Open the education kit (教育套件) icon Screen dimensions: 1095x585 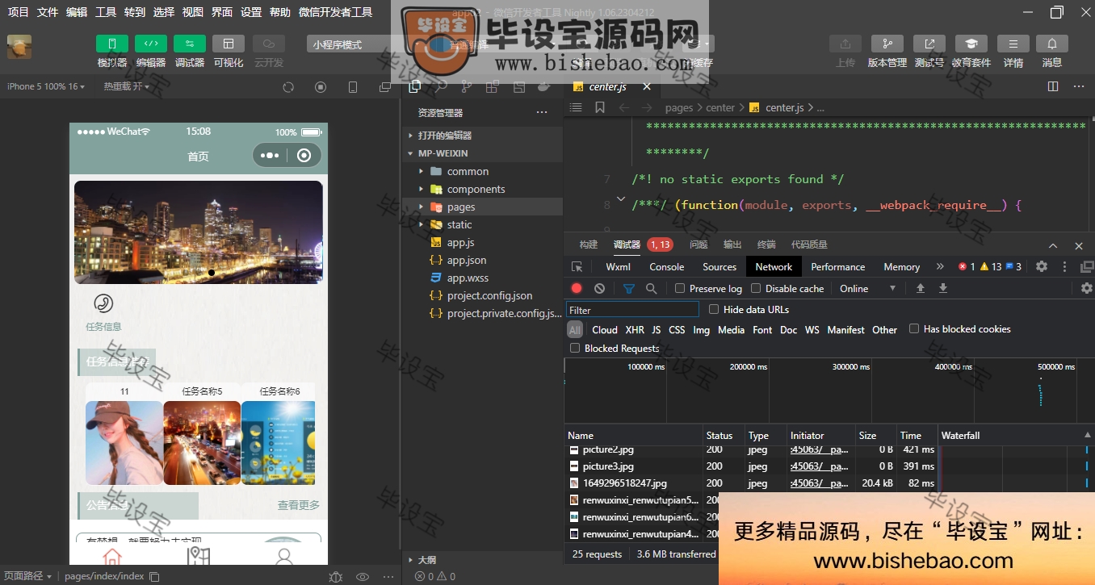[x=971, y=44]
